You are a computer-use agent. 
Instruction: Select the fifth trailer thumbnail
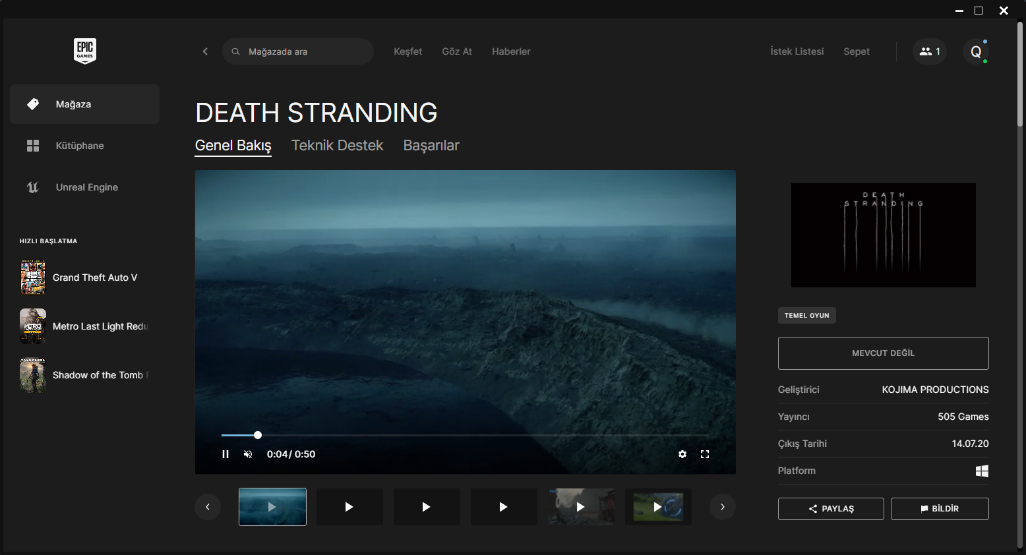(581, 507)
